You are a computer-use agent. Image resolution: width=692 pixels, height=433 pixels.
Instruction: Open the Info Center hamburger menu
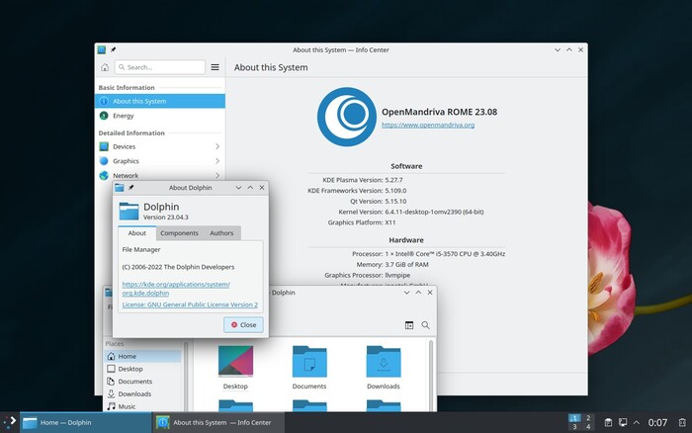pyautogui.click(x=215, y=67)
